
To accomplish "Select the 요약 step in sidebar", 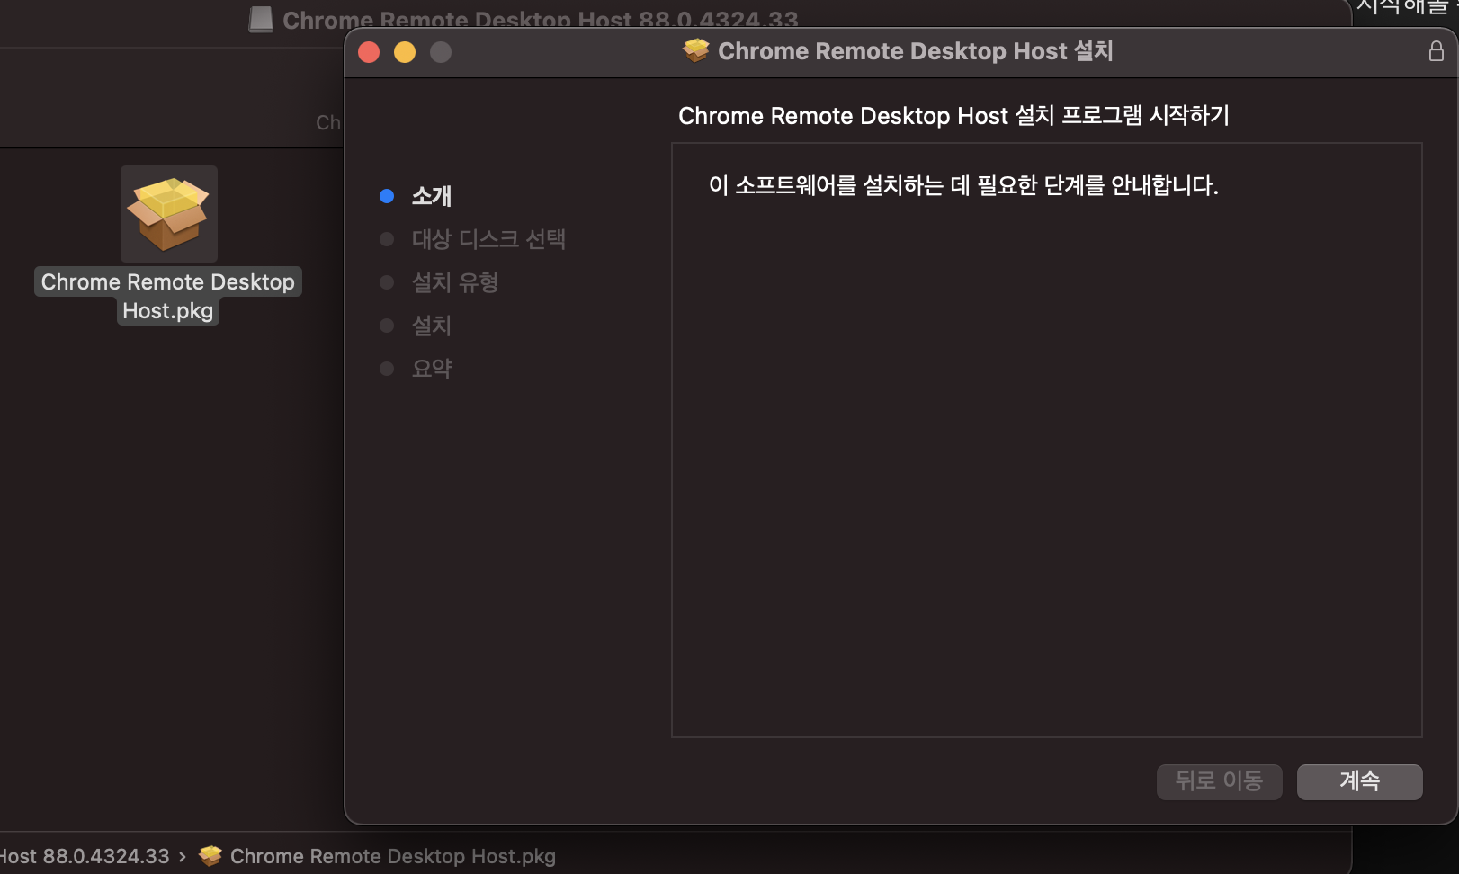I will (x=432, y=369).
